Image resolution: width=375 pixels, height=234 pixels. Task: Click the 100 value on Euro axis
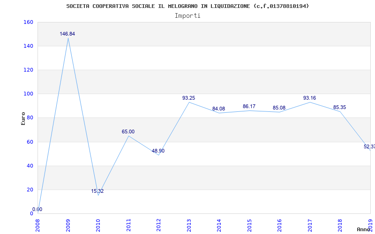click(28, 94)
